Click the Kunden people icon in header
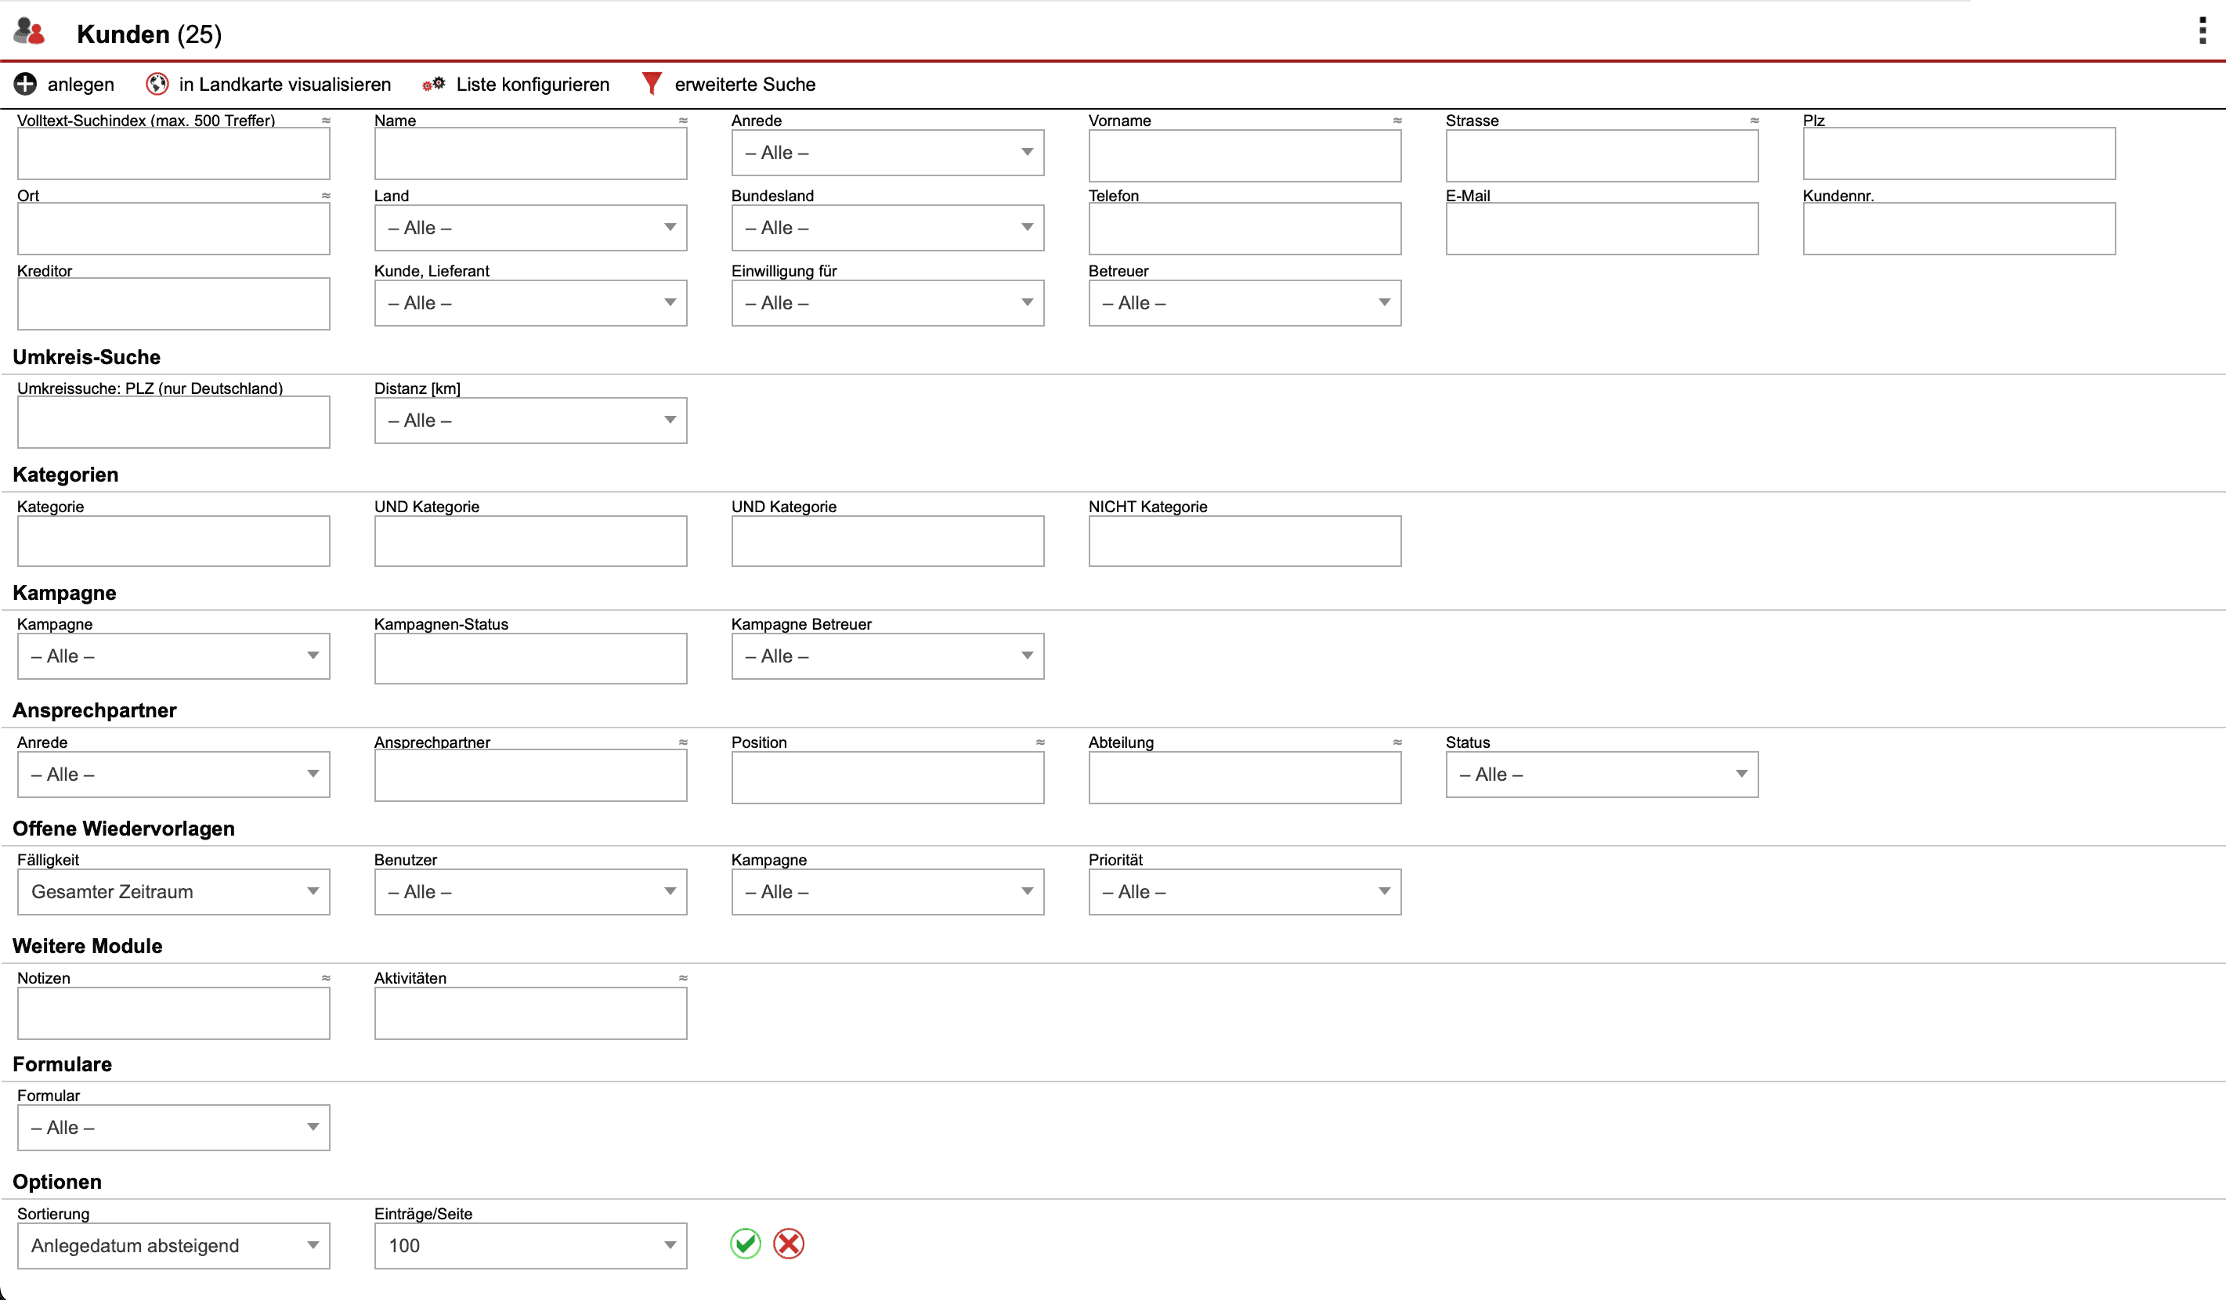2226x1300 pixels. (29, 32)
